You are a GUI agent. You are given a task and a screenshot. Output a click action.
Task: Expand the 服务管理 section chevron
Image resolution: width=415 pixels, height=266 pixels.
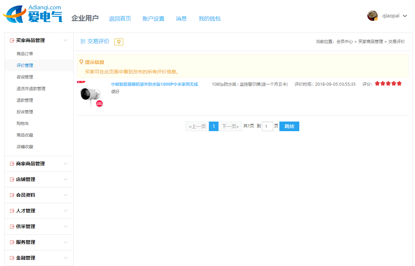point(66,242)
